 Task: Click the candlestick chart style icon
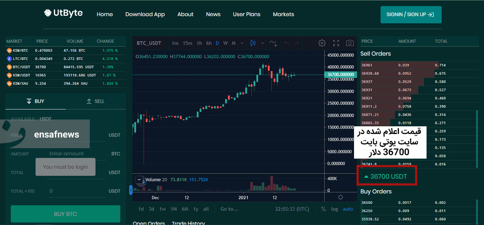[253, 43]
